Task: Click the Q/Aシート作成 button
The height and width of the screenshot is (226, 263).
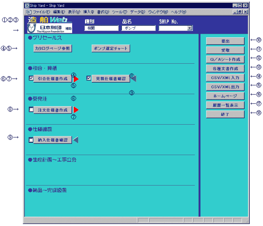Action: [225, 59]
